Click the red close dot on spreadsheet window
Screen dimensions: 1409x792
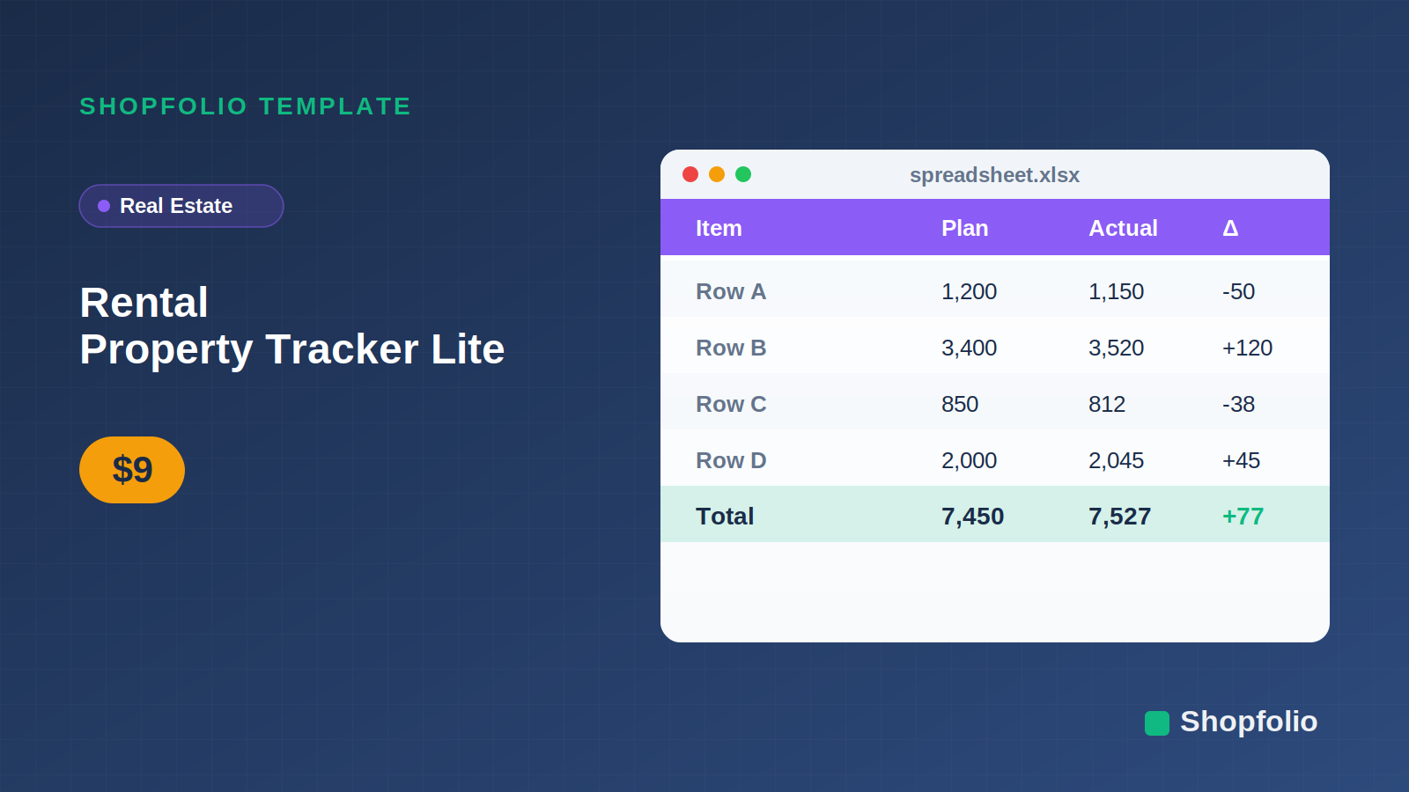coord(690,174)
